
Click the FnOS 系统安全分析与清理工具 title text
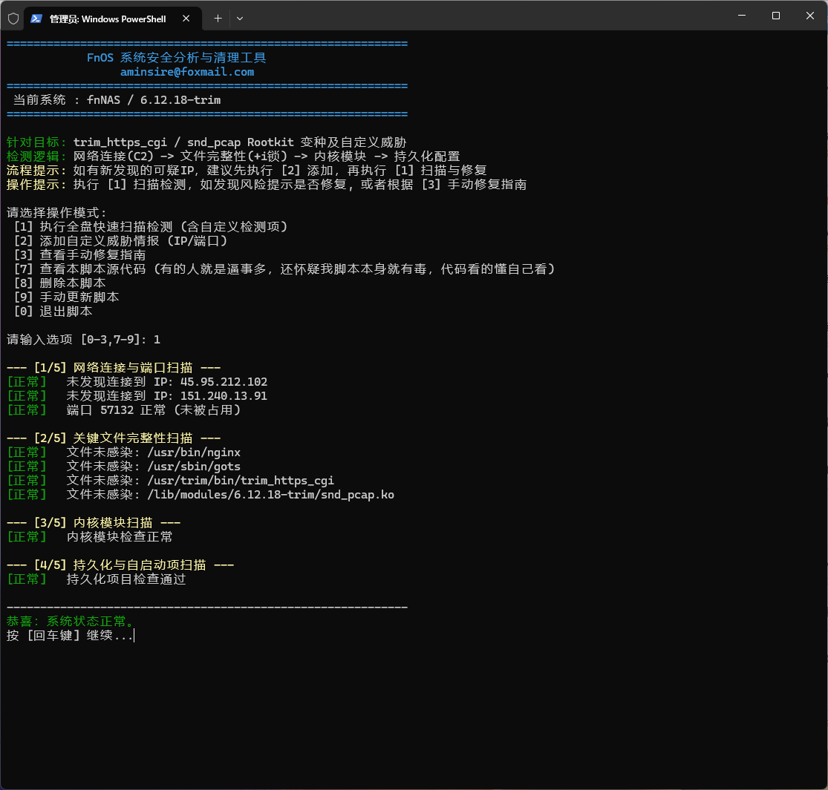[x=177, y=58]
